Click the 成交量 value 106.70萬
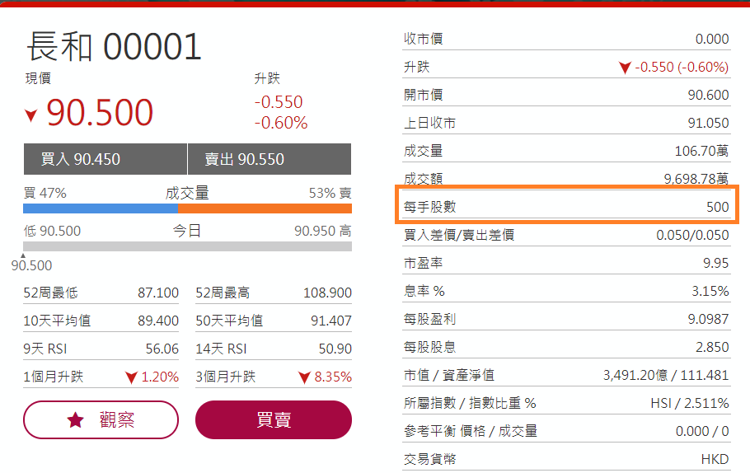Image resolution: width=750 pixels, height=473 pixels. [x=701, y=151]
